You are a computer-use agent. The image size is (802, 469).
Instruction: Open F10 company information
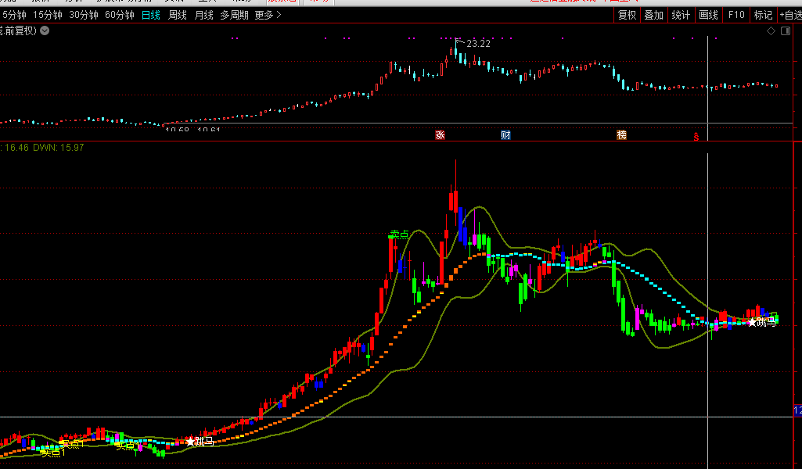[x=735, y=15]
